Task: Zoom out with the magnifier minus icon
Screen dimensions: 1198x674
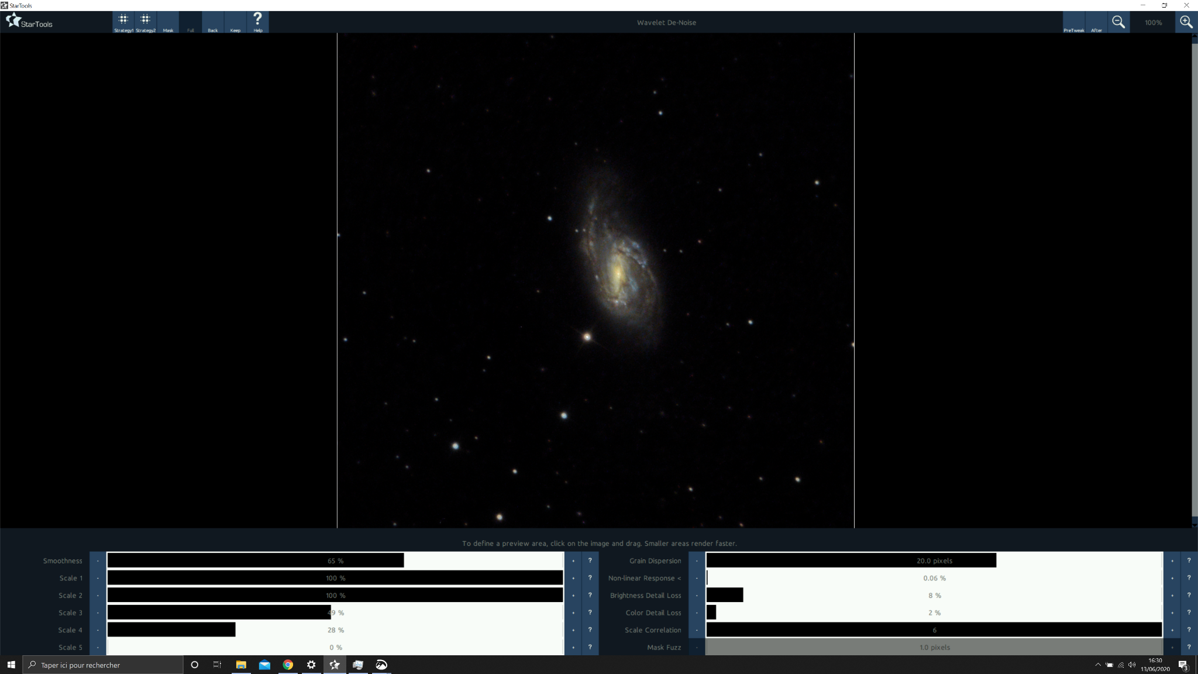Action: coord(1118,22)
